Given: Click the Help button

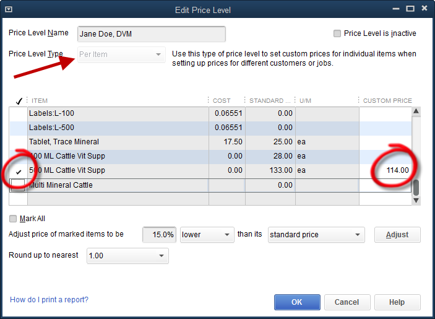Looking at the screenshot, I should click(x=397, y=302).
